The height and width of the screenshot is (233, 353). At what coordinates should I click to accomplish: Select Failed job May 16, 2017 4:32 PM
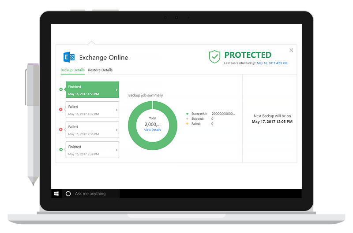click(x=92, y=110)
